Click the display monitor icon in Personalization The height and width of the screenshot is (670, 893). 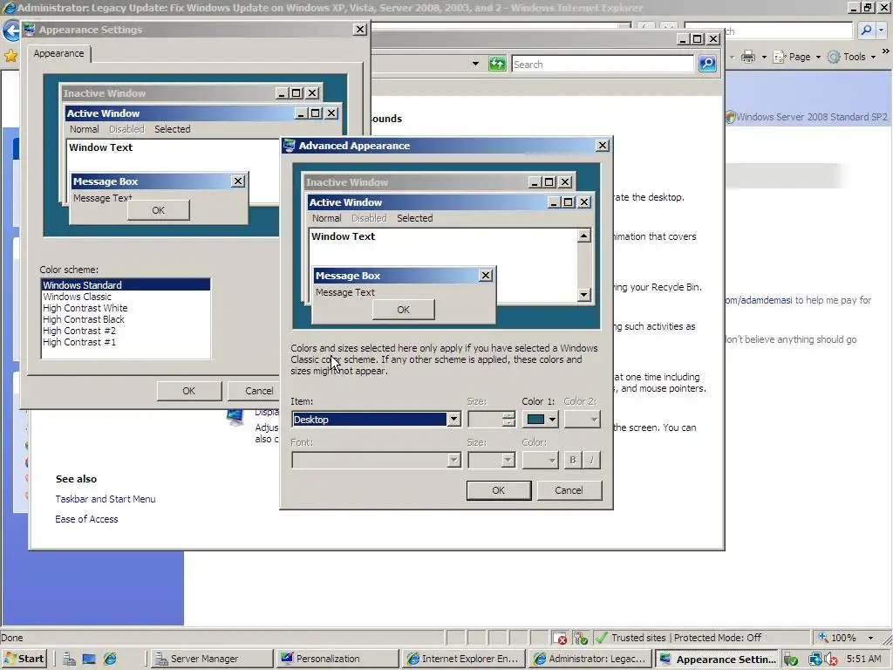click(235, 418)
